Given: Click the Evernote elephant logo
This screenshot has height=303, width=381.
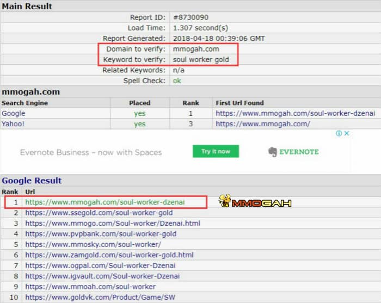Looking at the screenshot, I should (x=272, y=152).
